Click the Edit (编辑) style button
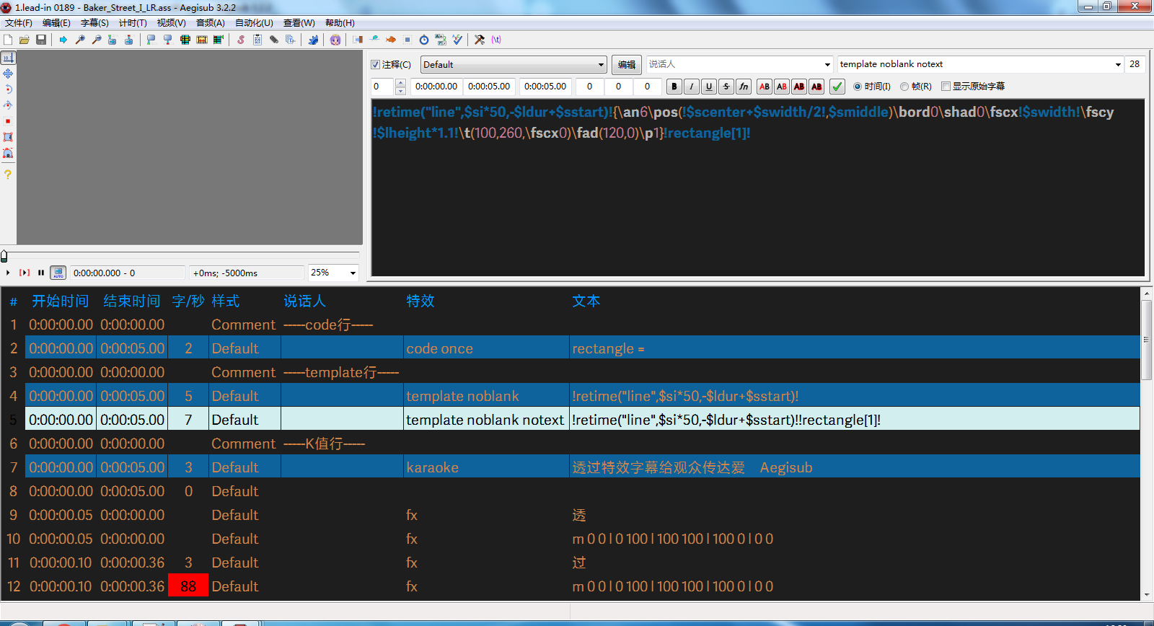This screenshot has height=626, width=1154. (627, 65)
